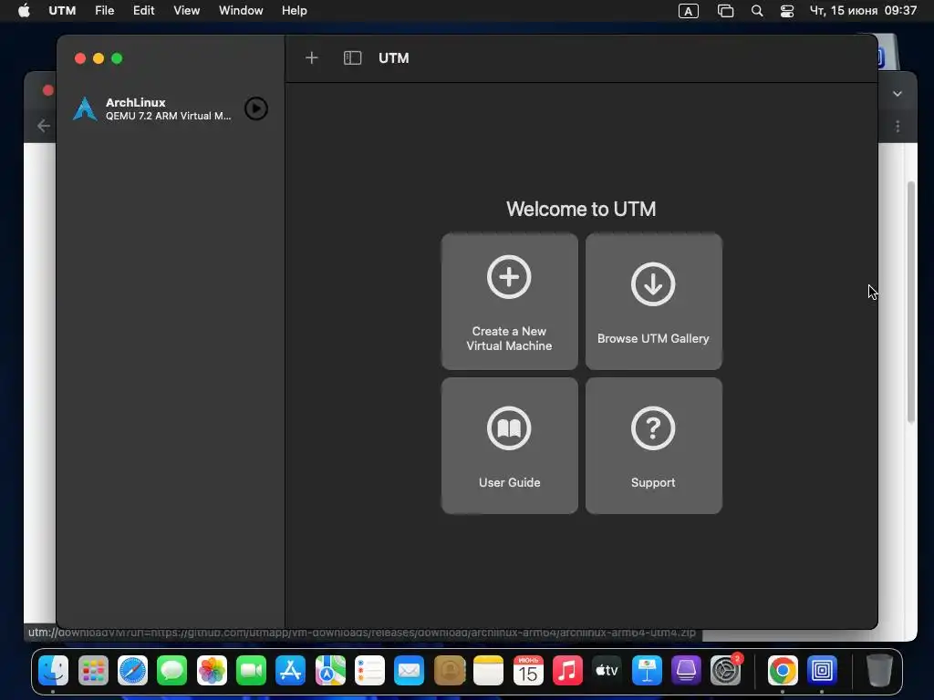Open Control Center in menu bar
The image size is (934, 700).
(787, 11)
